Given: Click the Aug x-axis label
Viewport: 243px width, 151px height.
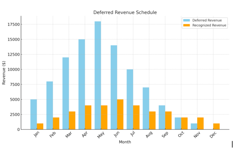Looking at the screenshot, I should pyautogui.click(x=149, y=135).
